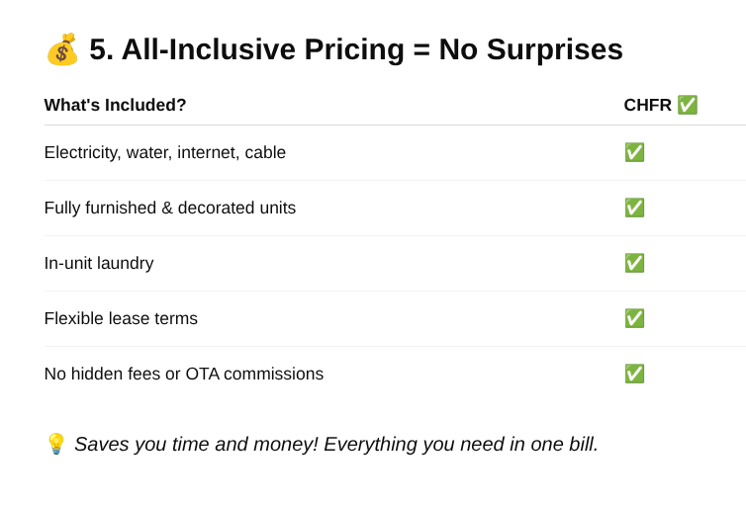
Task: Click the What's Included? column header
Action: click(x=115, y=105)
